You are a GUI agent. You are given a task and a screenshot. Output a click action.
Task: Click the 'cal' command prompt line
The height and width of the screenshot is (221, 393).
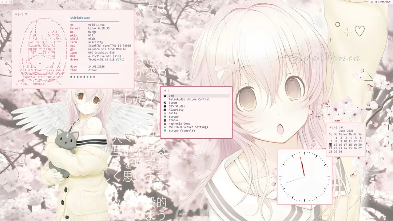[336, 127]
